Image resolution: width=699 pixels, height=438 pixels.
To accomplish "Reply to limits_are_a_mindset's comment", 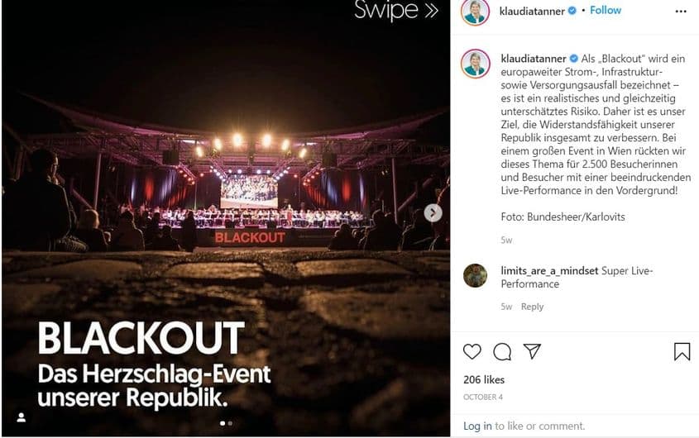I will coord(532,307).
